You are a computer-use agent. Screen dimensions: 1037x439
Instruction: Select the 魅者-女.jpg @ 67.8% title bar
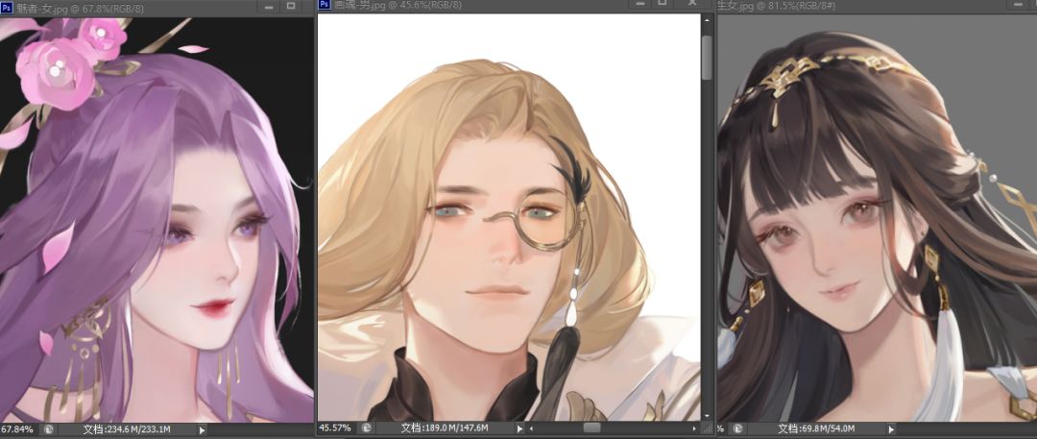pos(157,9)
